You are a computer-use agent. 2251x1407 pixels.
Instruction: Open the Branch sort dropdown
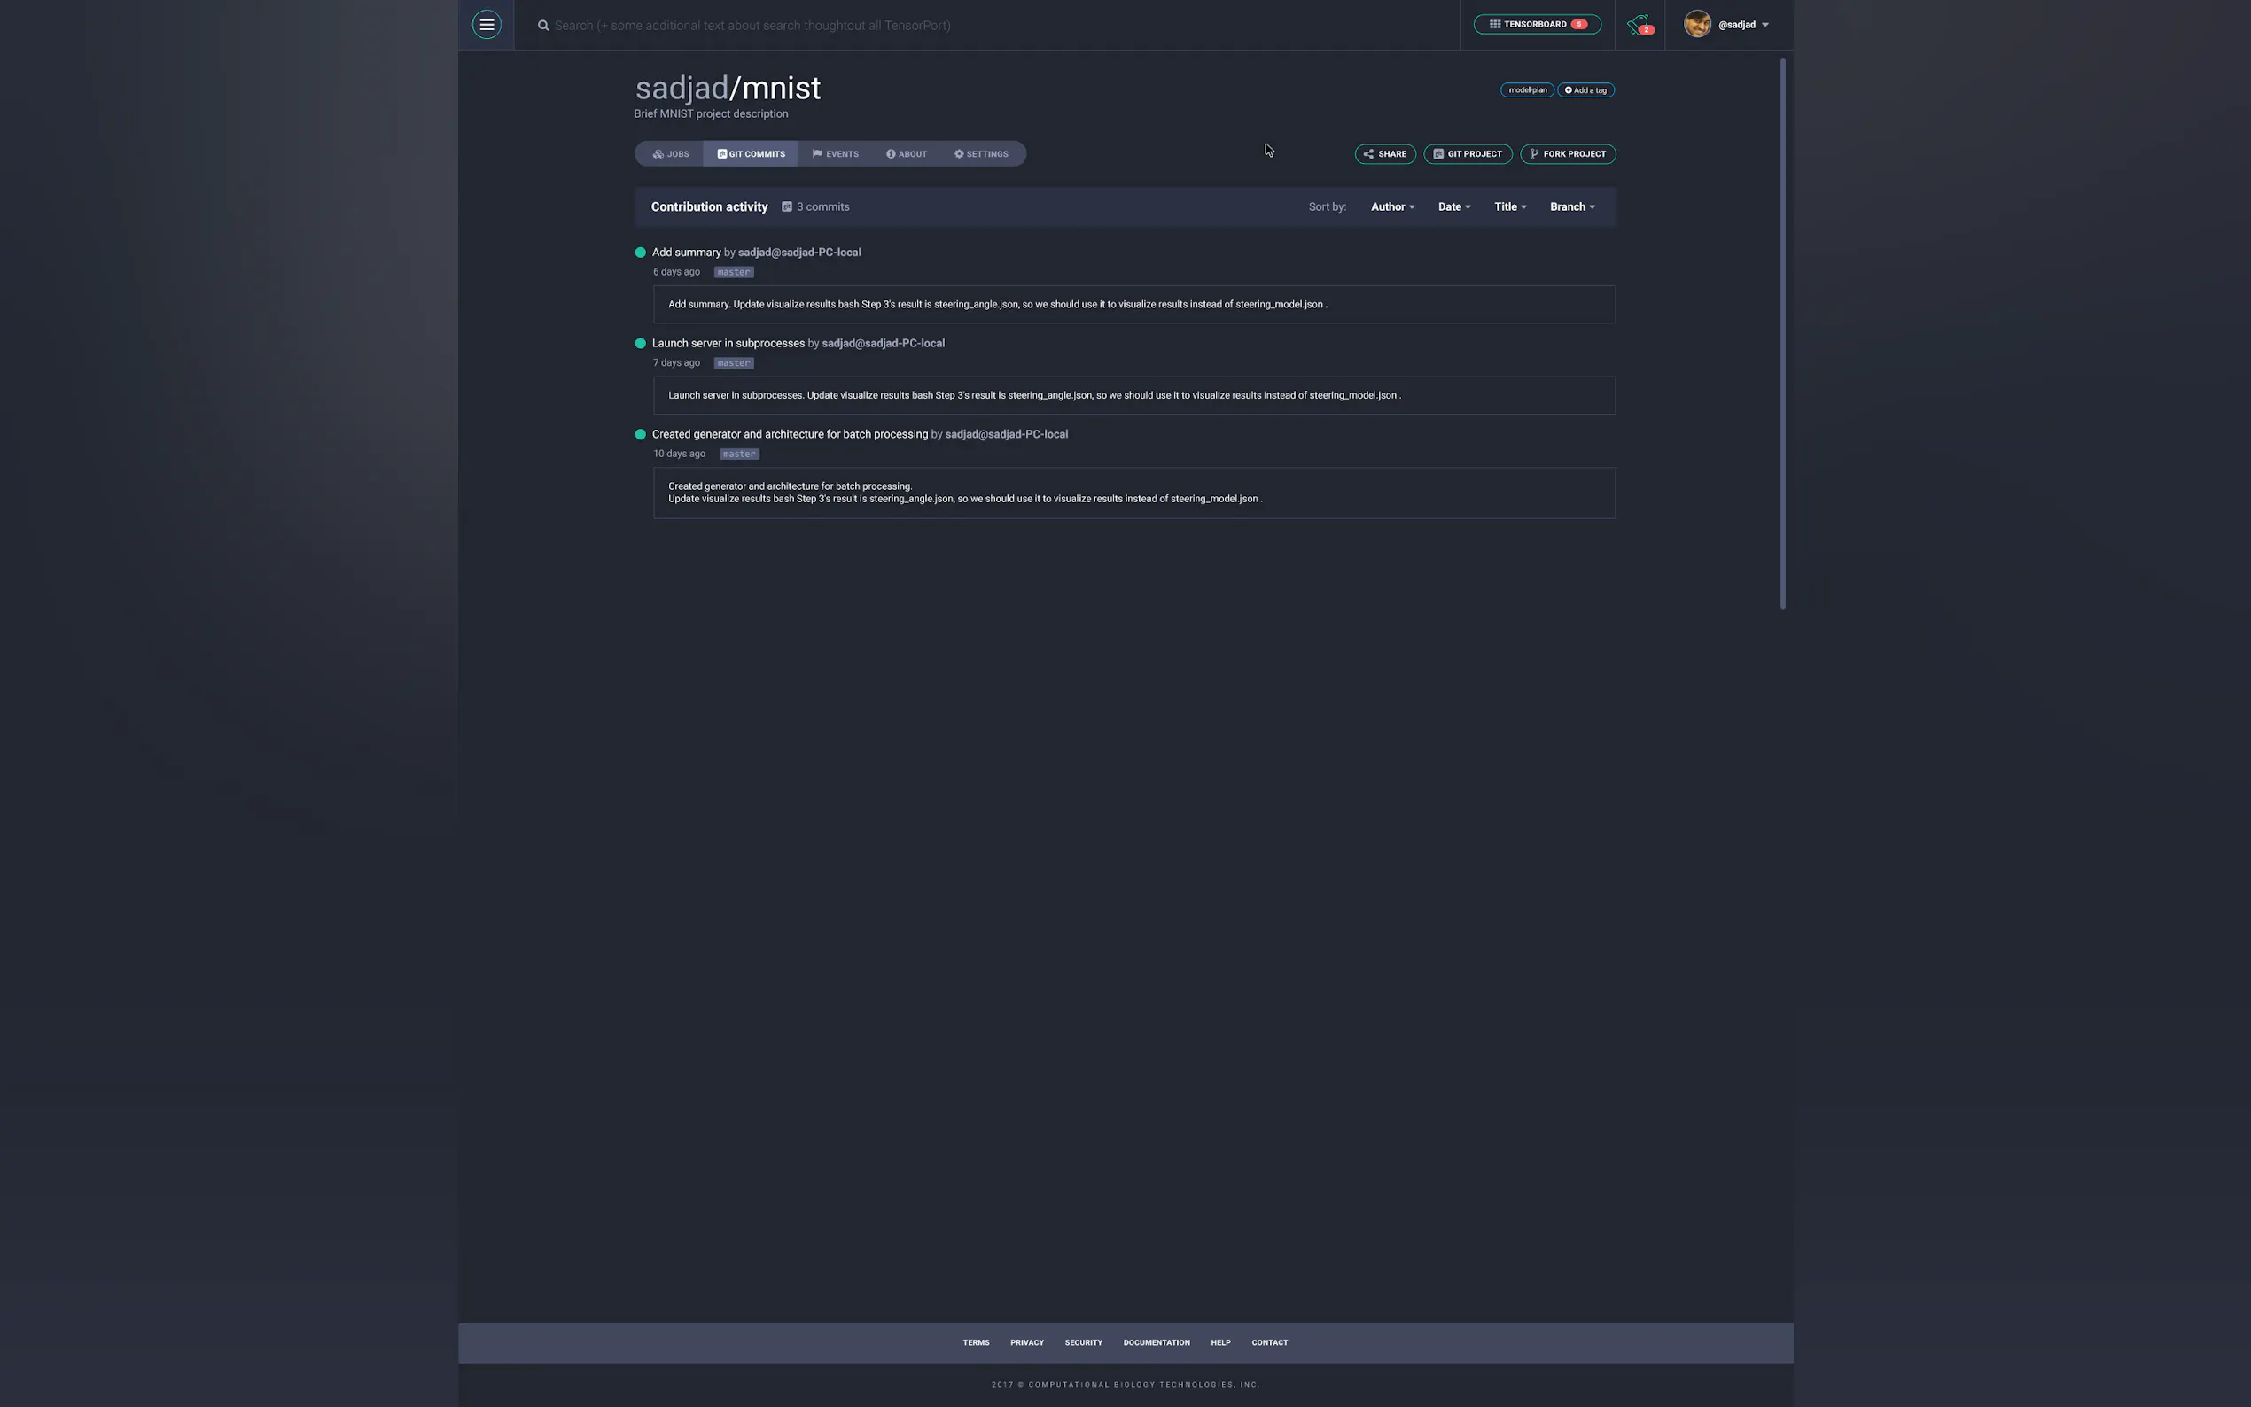pos(1571,206)
